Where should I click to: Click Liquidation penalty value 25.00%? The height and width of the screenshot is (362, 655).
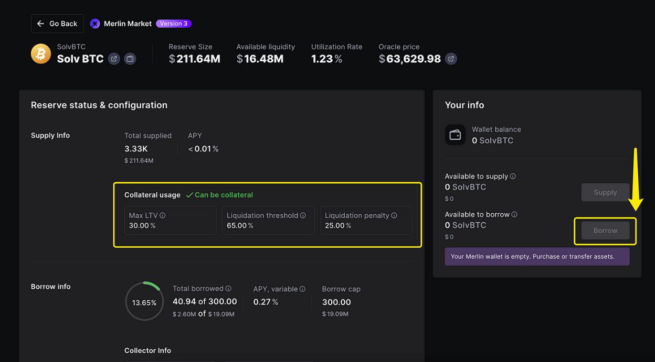[x=338, y=226]
